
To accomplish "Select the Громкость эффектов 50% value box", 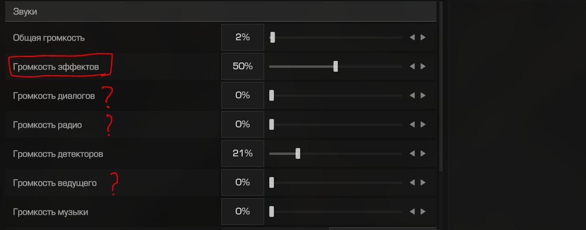I will tap(243, 66).
